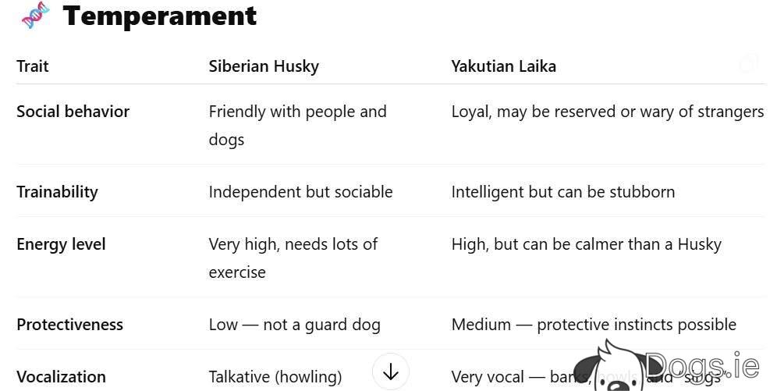Click the 'Low — not a guard dog' cell

pyautogui.click(x=295, y=325)
